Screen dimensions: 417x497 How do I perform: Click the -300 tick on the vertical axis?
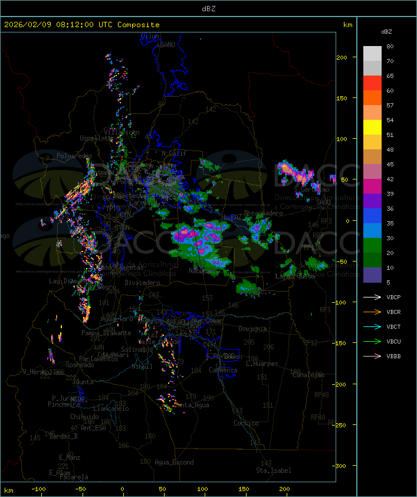[339, 466]
